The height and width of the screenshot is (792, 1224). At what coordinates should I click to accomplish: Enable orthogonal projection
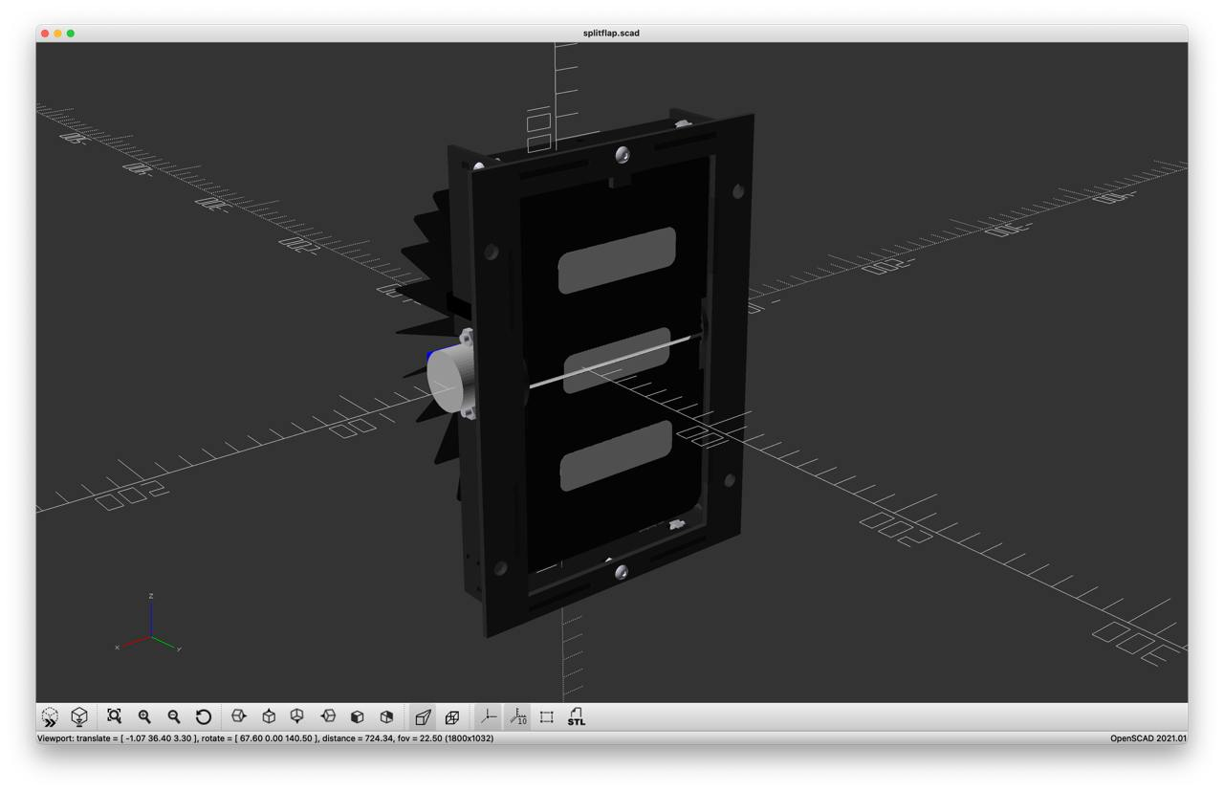tap(450, 715)
